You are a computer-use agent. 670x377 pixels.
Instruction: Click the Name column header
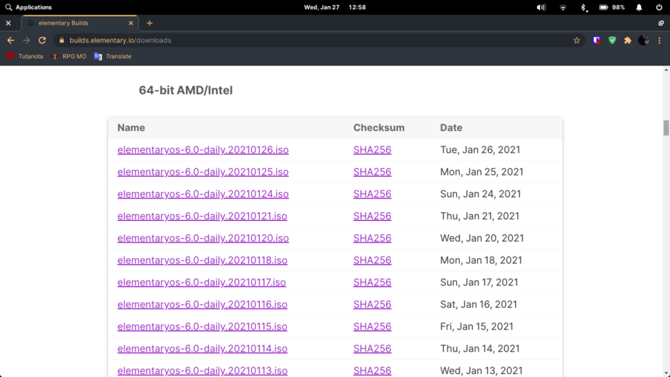[131, 128]
